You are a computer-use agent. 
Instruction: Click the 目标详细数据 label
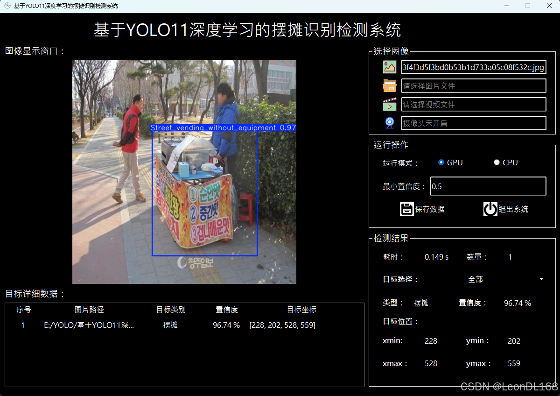click(x=35, y=294)
